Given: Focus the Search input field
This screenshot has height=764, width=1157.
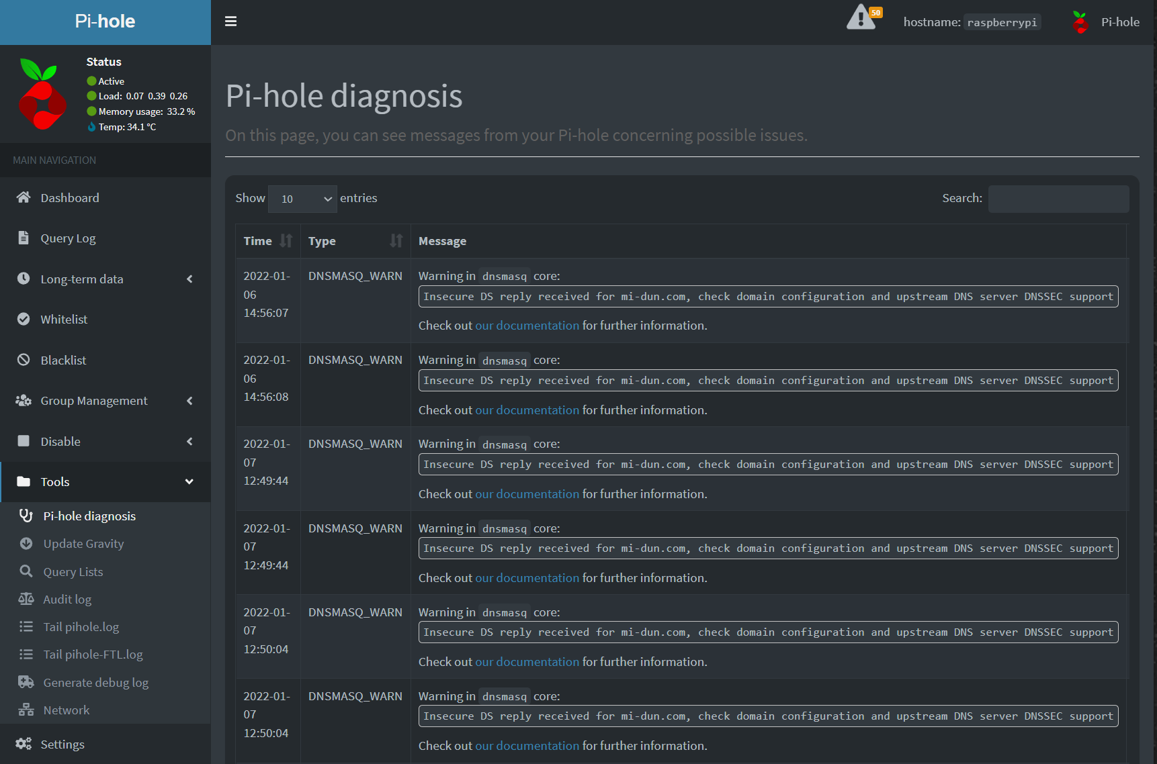Looking at the screenshot, I should (1058, 199).
